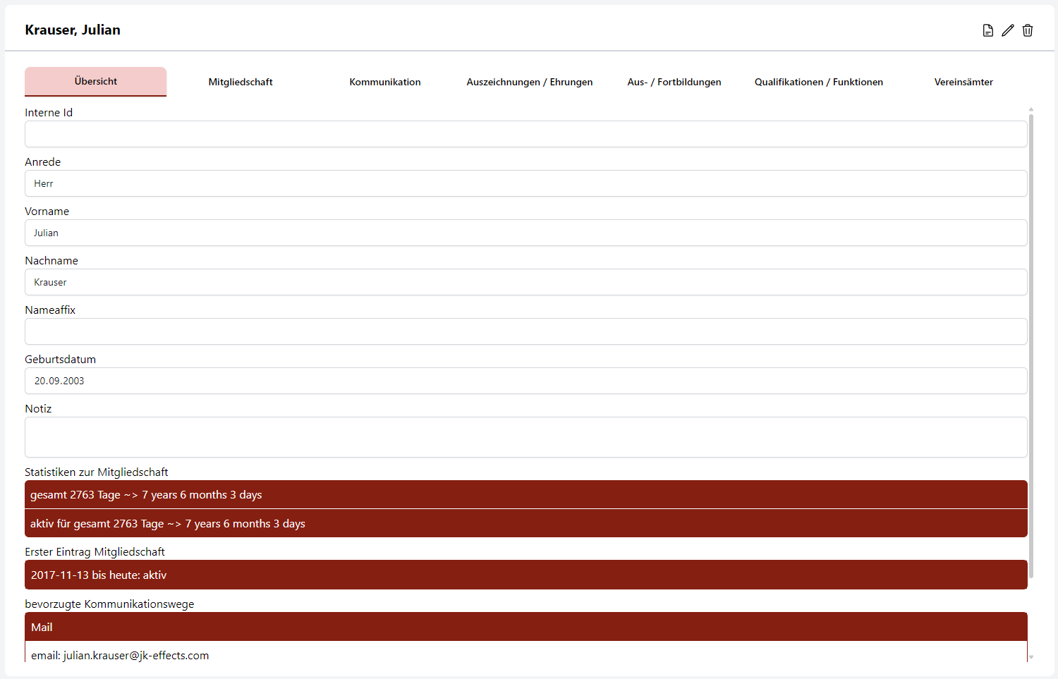Click the Interne Id input field

[x=526, y=134]
